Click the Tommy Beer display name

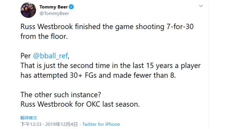(54, 7)
